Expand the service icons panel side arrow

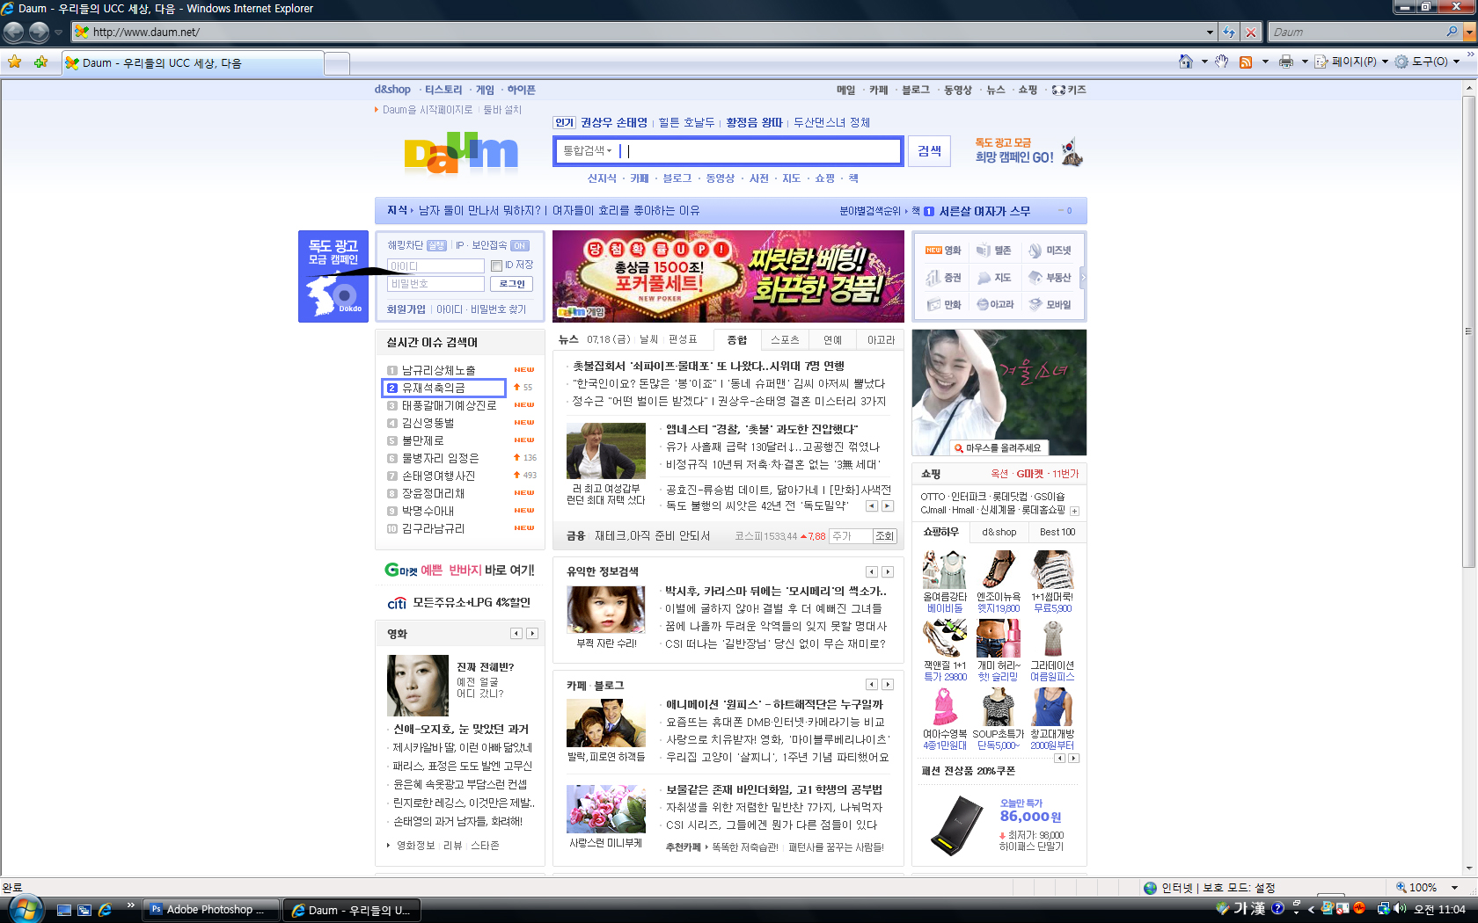(x=1083, y=278)
